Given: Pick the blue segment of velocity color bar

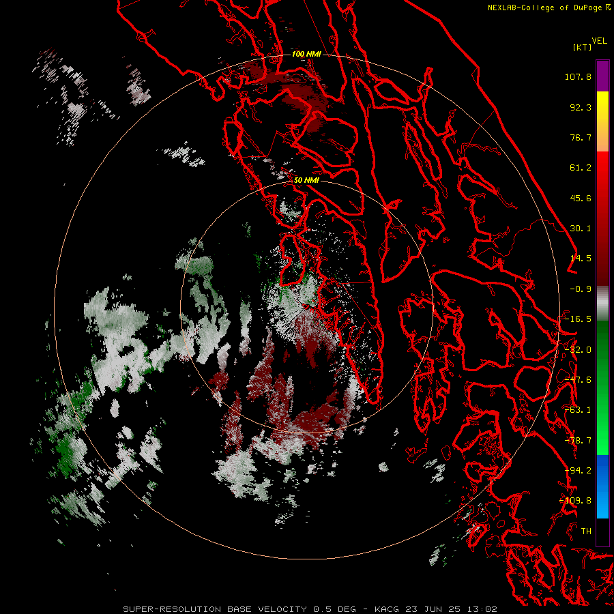Looking at the screenshot, I should tap(602, 486).
